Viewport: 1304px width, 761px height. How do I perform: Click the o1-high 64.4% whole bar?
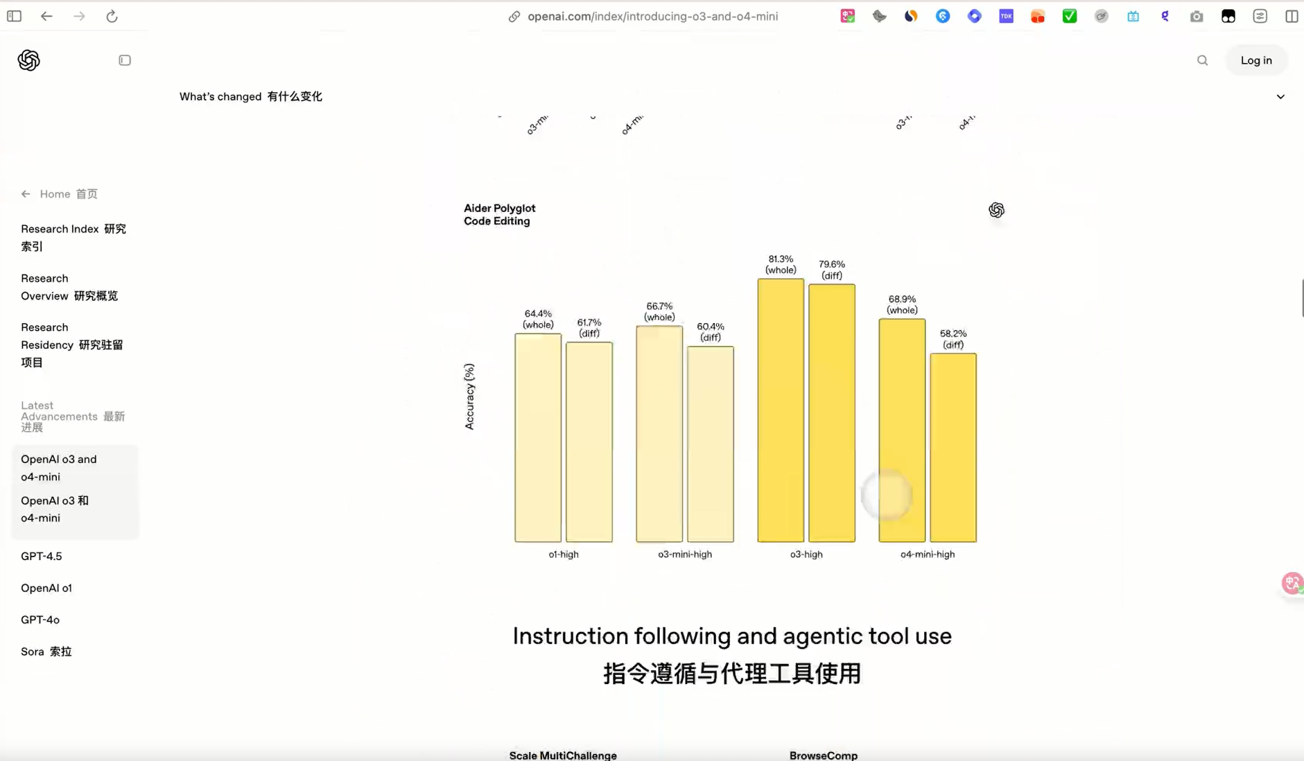[x=538, y=437]
